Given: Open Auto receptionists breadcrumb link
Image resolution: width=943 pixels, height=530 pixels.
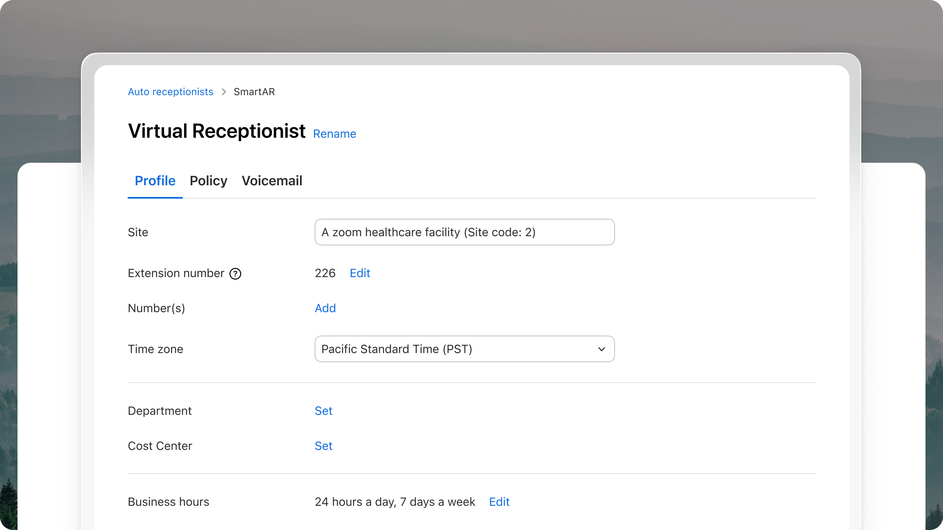Looking at the screenshot, I should coord(170,92).
